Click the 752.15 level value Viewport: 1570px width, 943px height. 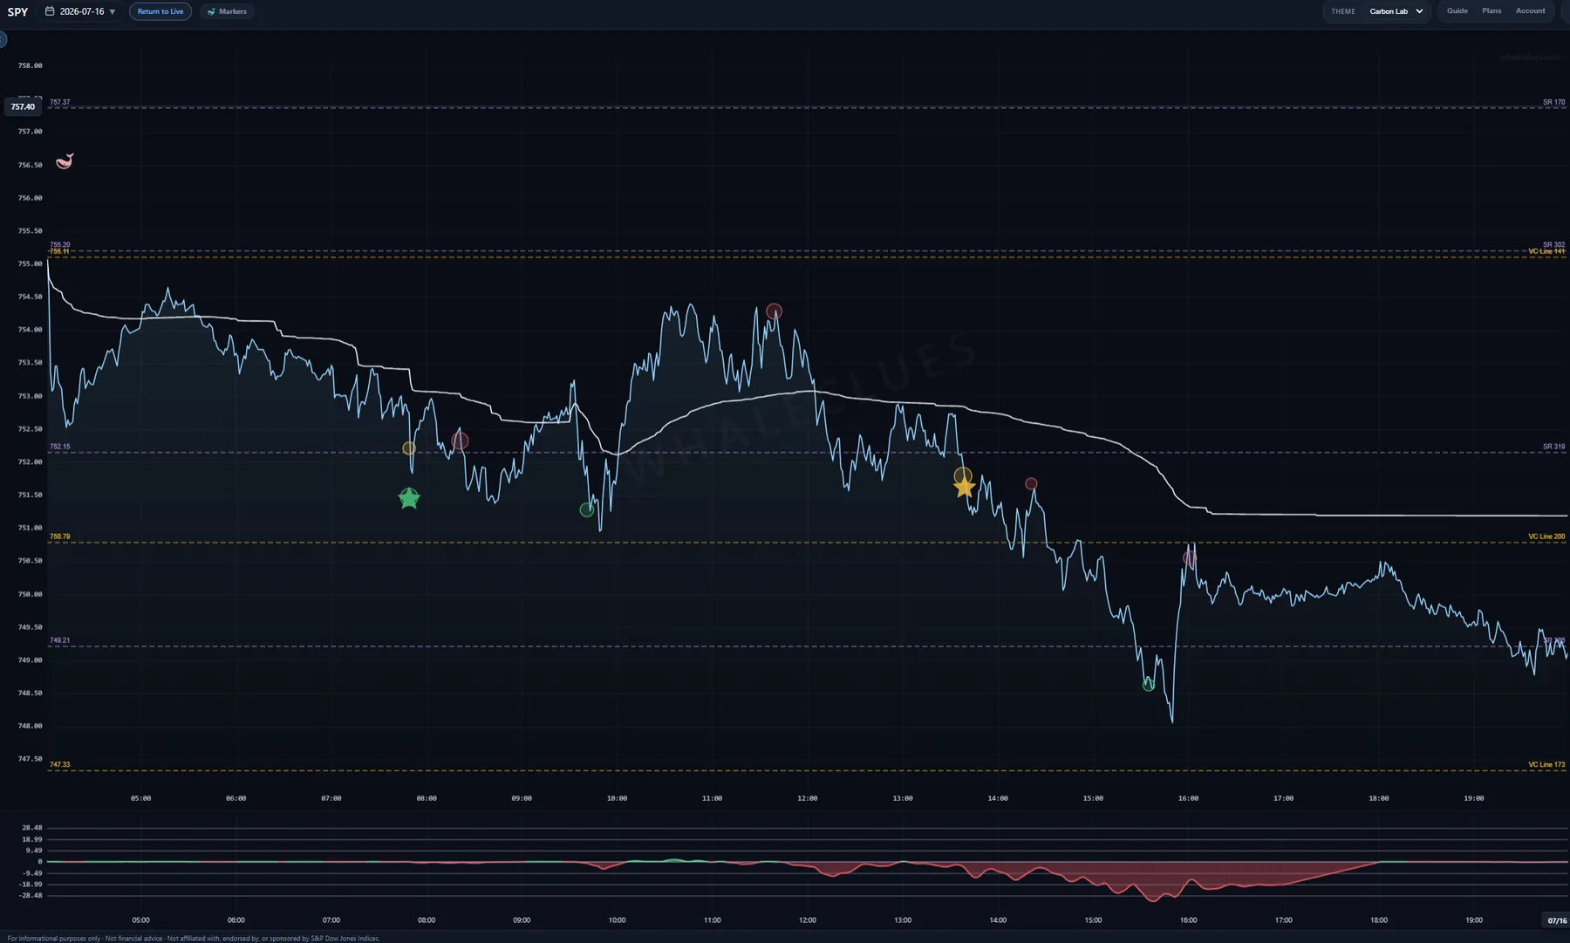(59, 447)
